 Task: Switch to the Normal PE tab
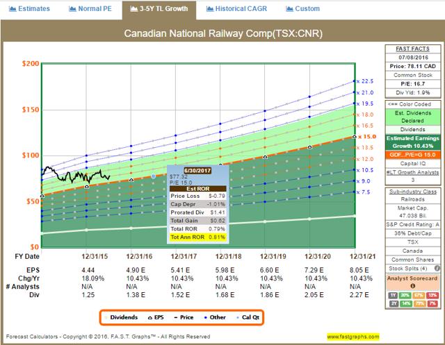pos(90,9)
